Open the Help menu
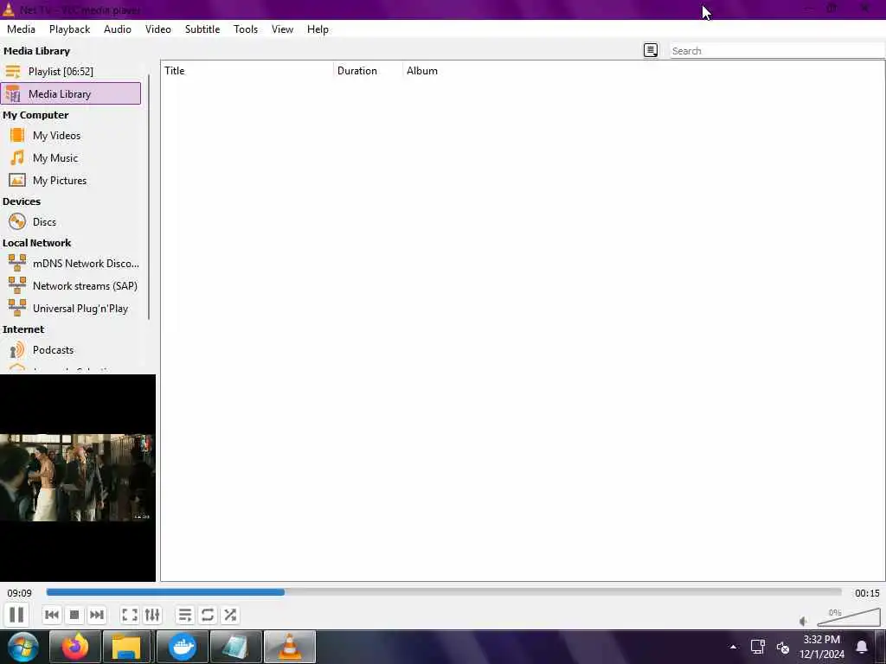Screen dimensions: 886x664 [x=318, y=29]
